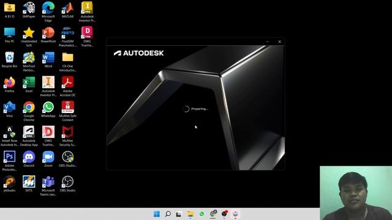The image size is (392, 220).
Task: Launch Adobe Photoshop from the desktop
Action: pyautogui.click(x=10, y=161)
